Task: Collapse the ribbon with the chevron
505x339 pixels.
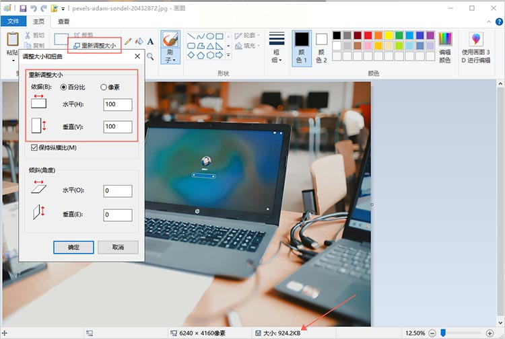Action: click(489, 22)
